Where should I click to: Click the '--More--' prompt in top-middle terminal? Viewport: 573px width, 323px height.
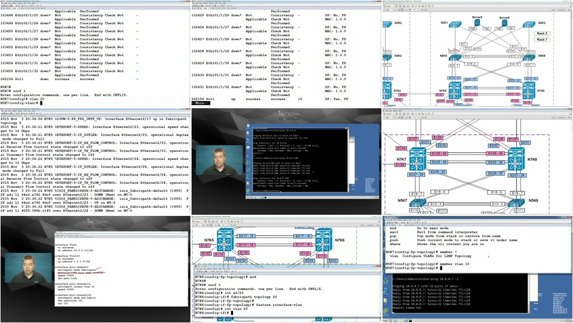pyautogui.click(x=201, y=103)
